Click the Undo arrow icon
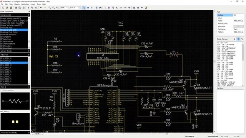Screen dimensions: 246x138 (41, 8)
